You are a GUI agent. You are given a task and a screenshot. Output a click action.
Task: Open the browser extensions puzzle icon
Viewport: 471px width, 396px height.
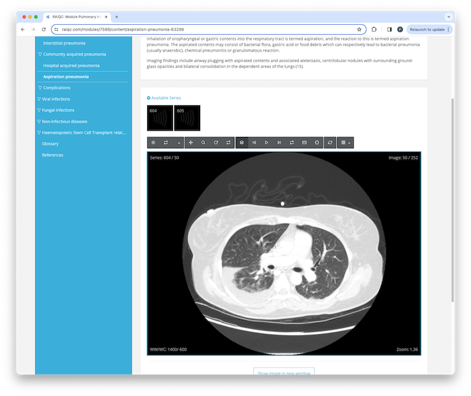(x=374, y=29)
